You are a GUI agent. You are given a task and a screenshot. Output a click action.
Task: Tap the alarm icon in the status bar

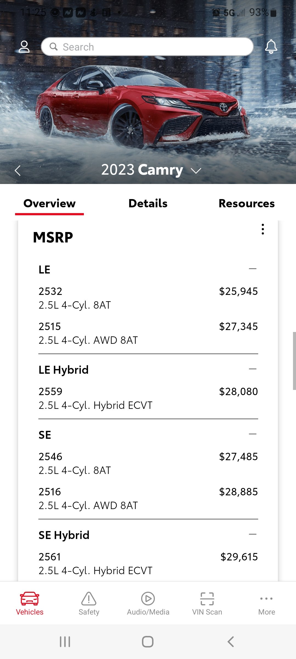216,13
